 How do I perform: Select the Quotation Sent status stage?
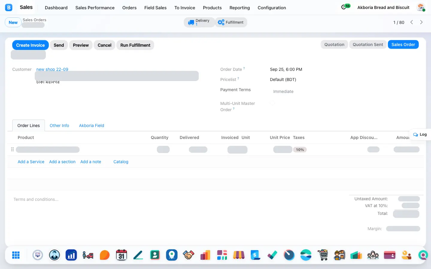tap(368, 45)
